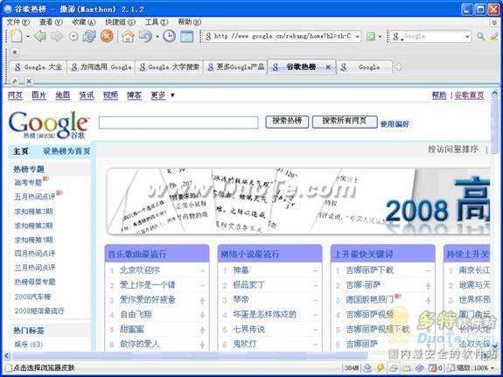Click the favorites star icon below the toolbar
The height and width of the screenshot is (377, 503).
click(x=15, y=52)
